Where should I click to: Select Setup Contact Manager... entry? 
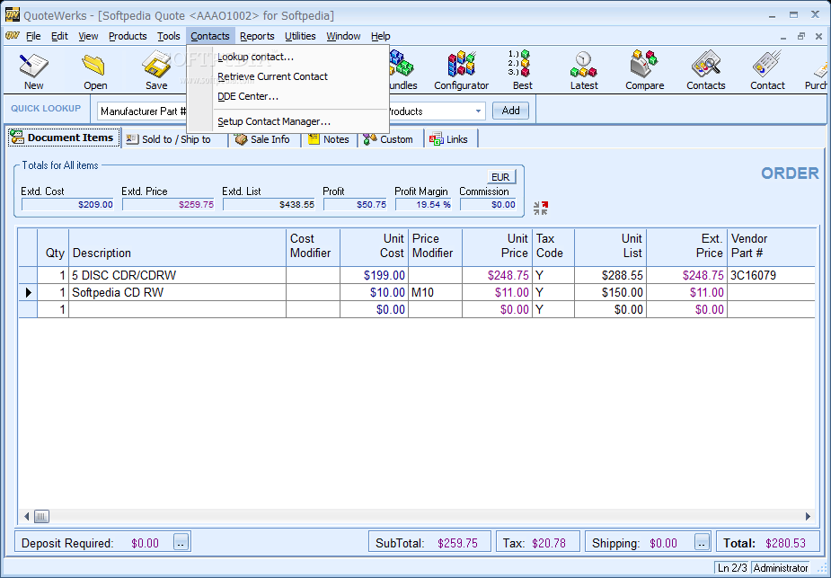[x=288, y=121]
